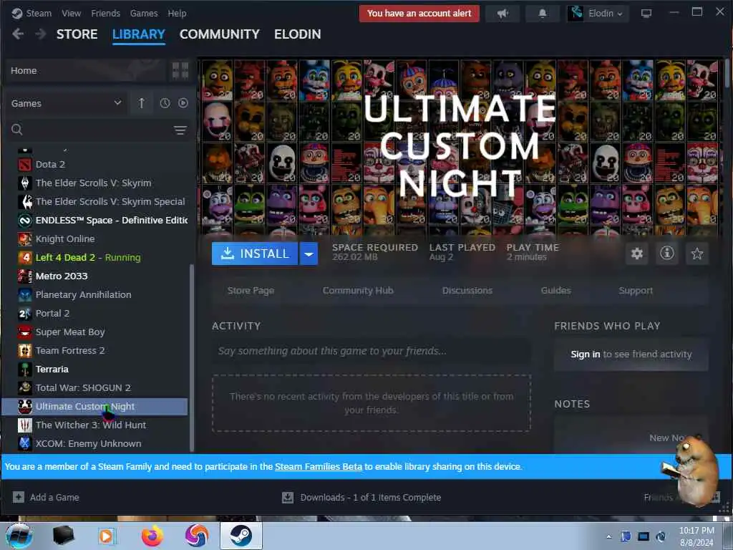733x550 pixels.
Task: Click the Terraria game icon
Action: 25,370
